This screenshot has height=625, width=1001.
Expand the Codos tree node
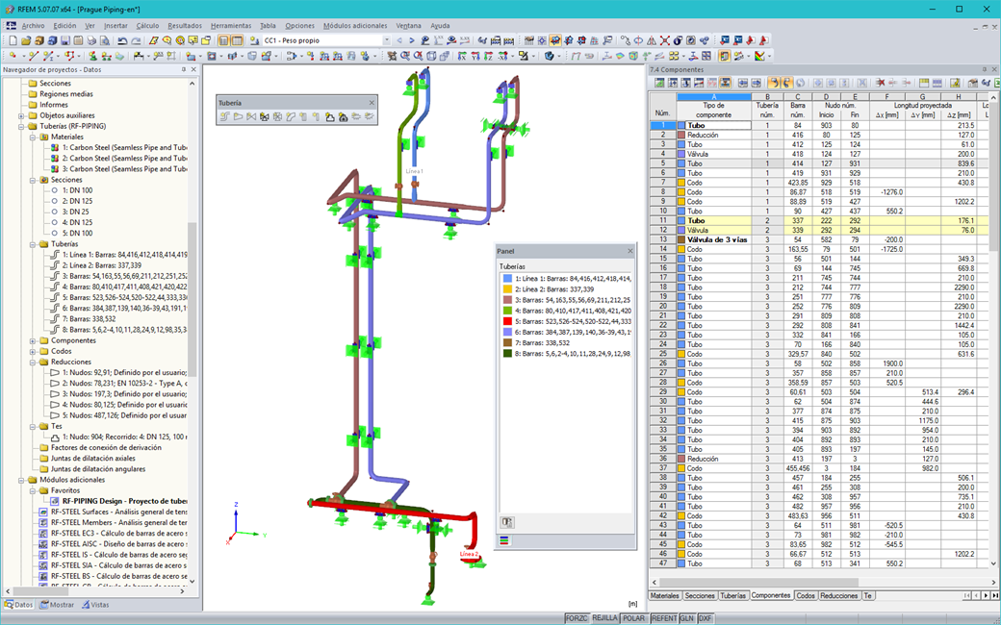33,351
